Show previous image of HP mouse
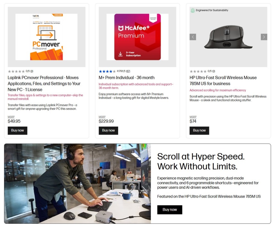This screenshot has height=227, width=272. click(x=193, y=37)
